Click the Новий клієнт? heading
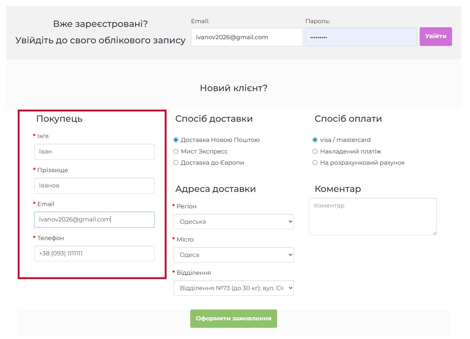The height and width of the screenshot is (339, 470). tap(234, 88)
